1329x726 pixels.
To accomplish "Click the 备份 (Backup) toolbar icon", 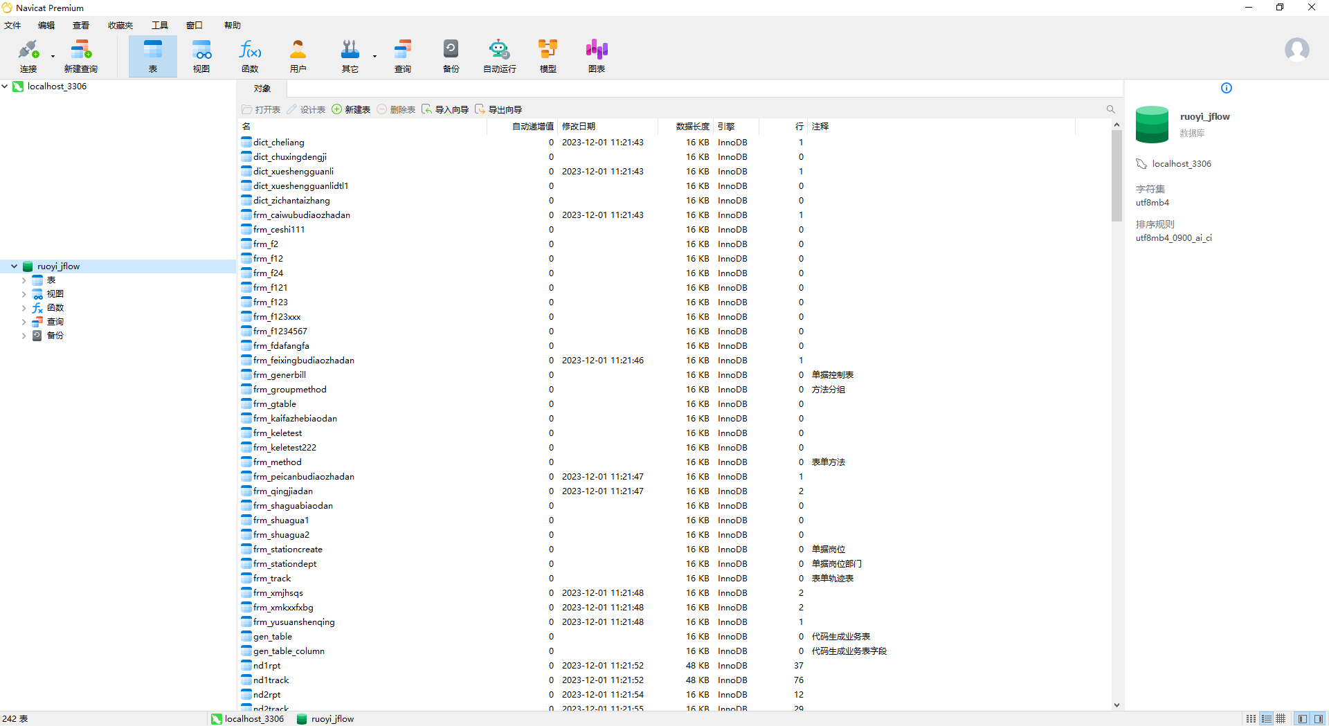I will pos(451,55).
